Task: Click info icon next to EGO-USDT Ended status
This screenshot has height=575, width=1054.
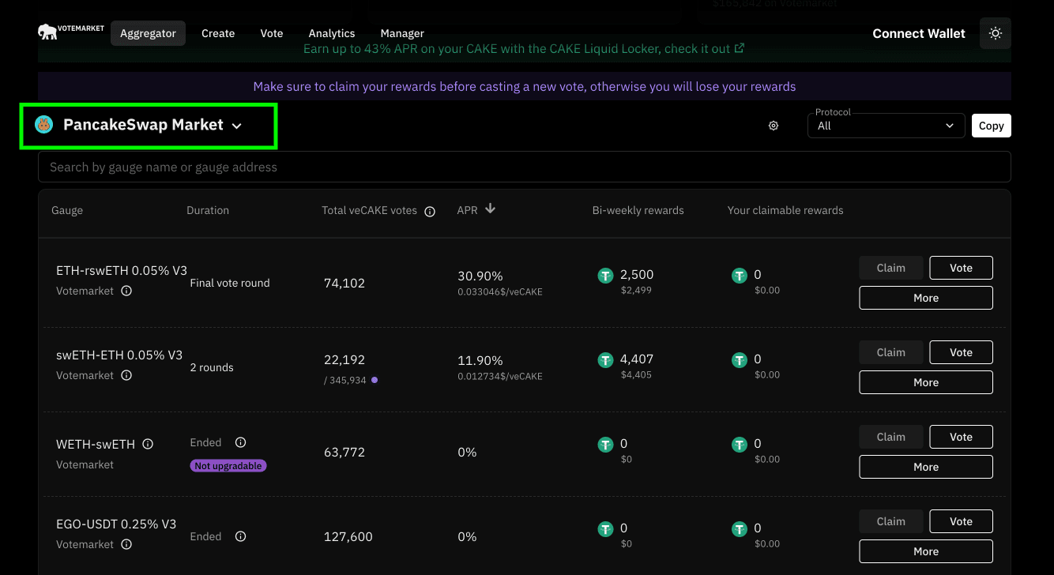Action: 241,536
